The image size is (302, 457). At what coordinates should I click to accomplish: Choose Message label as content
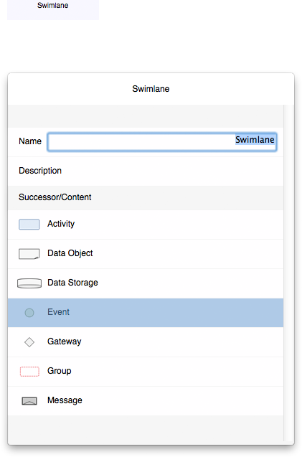pos(65,400)
